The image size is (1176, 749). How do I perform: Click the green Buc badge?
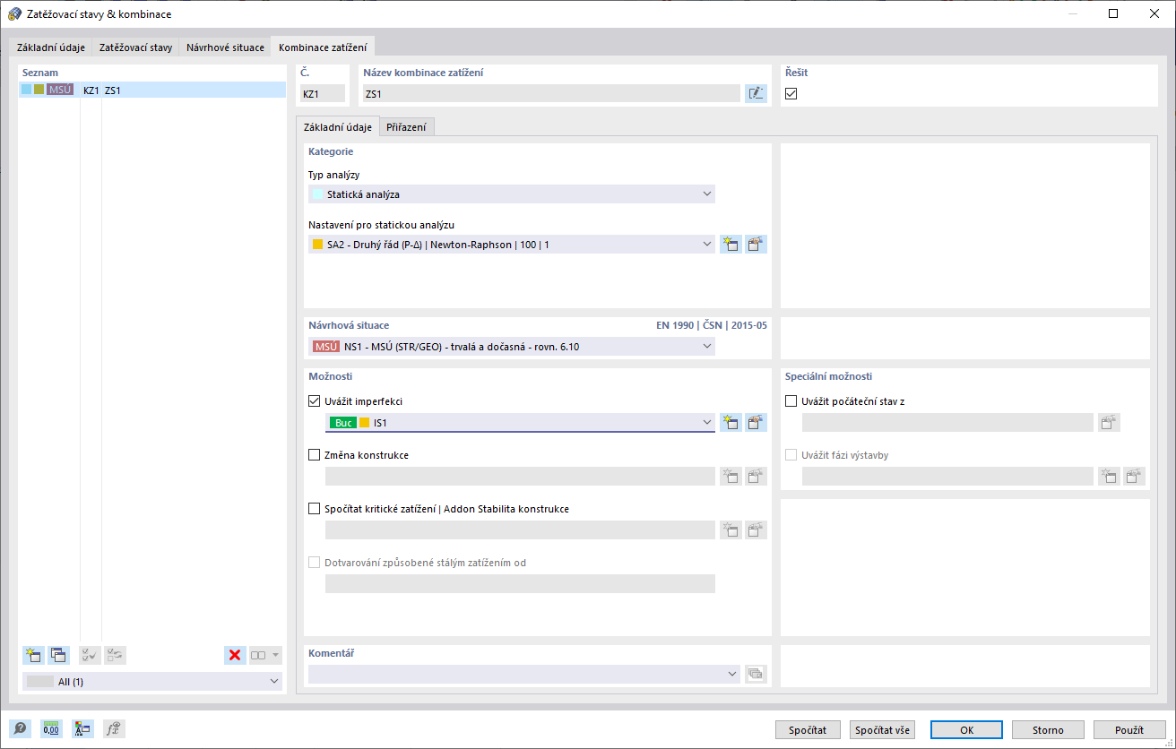[342, 423]
